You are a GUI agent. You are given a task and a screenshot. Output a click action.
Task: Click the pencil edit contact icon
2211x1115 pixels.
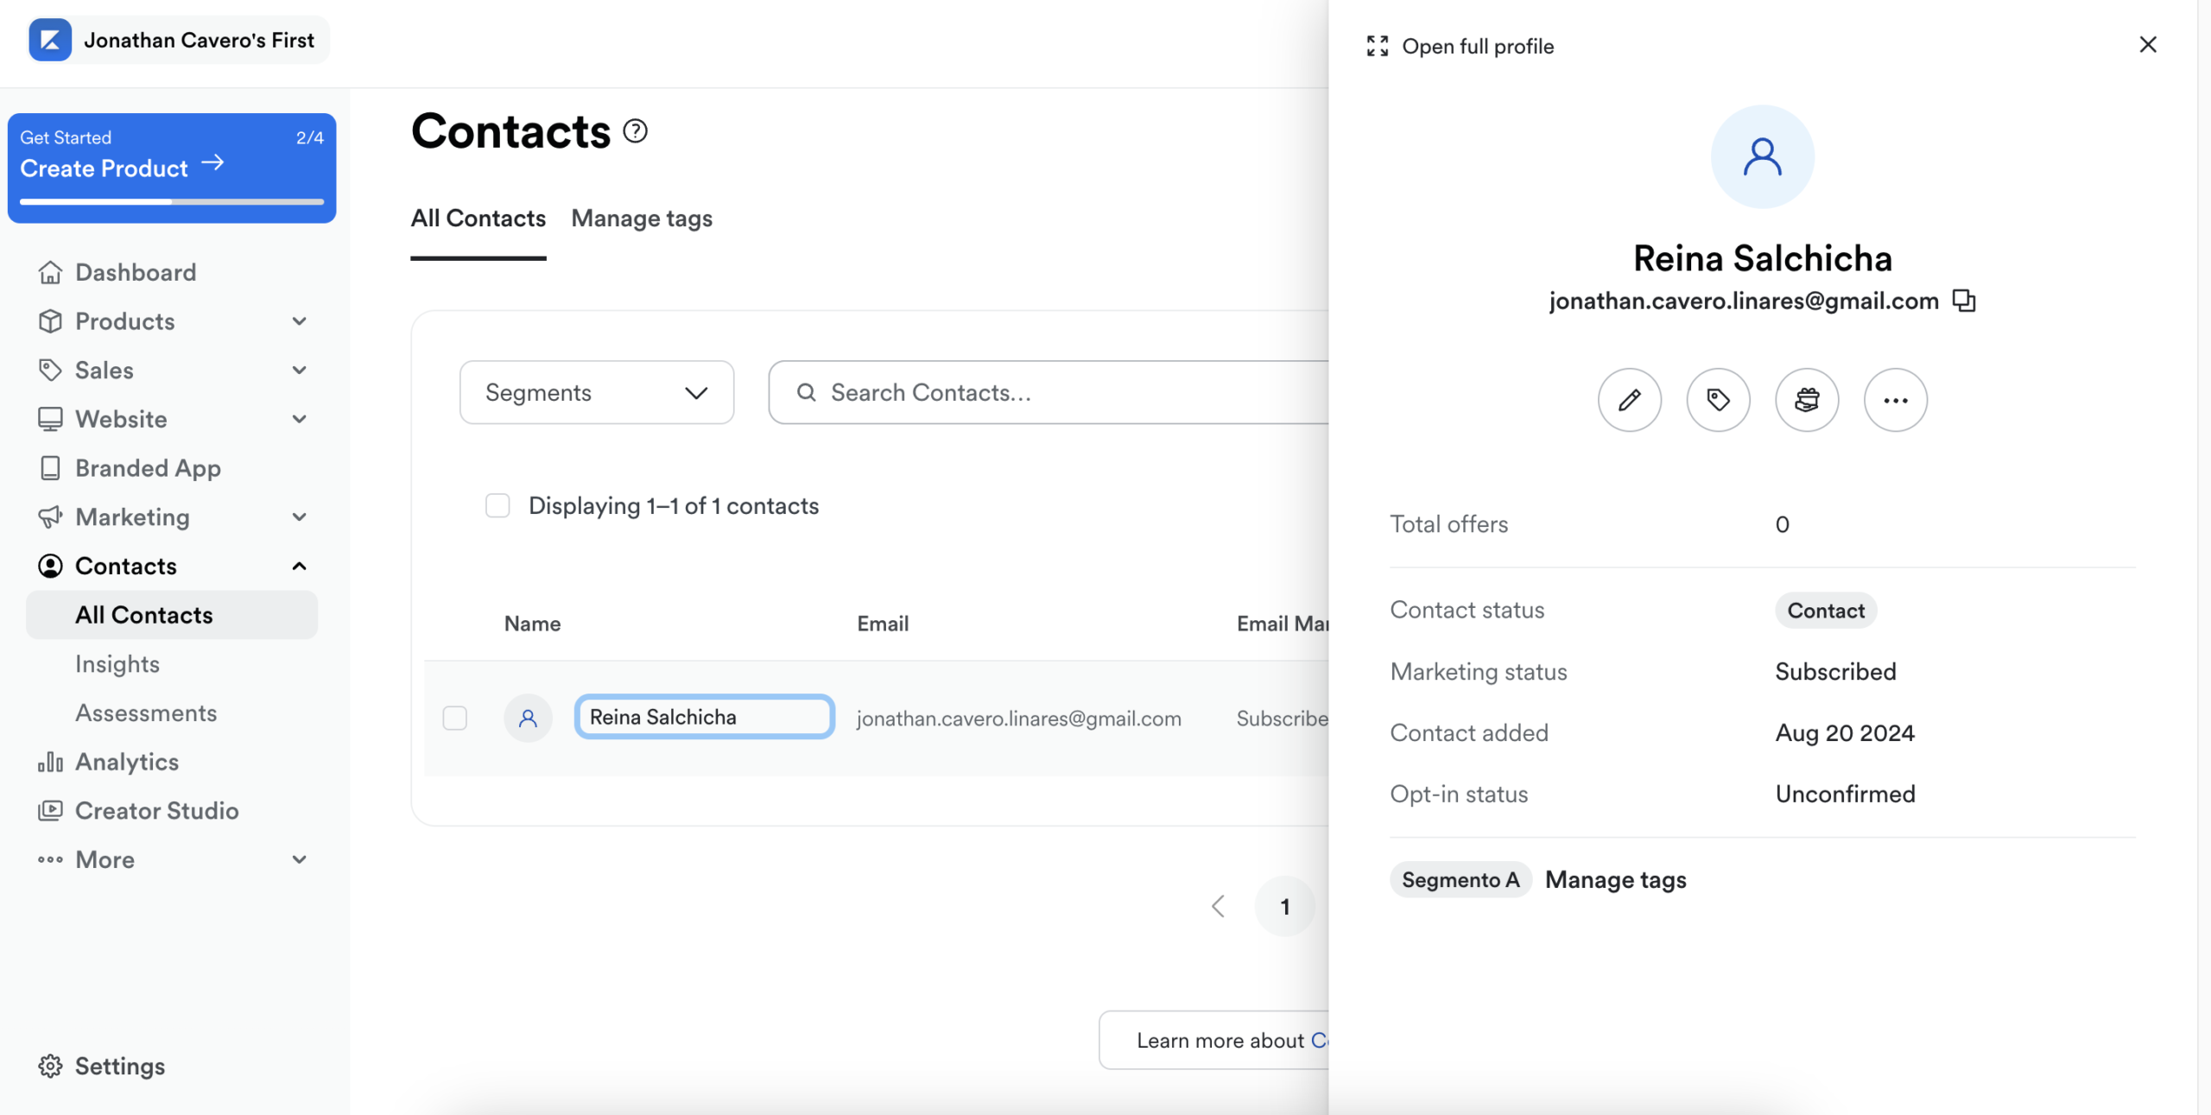pyautogui.click(x=1630, y=400)
